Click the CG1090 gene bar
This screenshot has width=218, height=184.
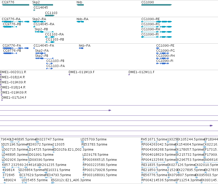click(157, 5)
